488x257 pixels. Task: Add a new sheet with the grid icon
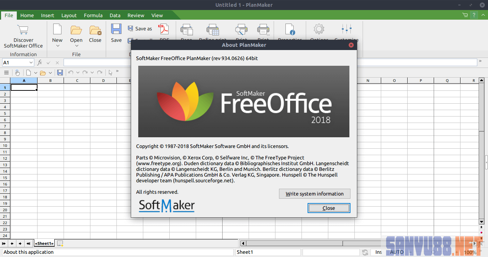(x=60, y=243)
